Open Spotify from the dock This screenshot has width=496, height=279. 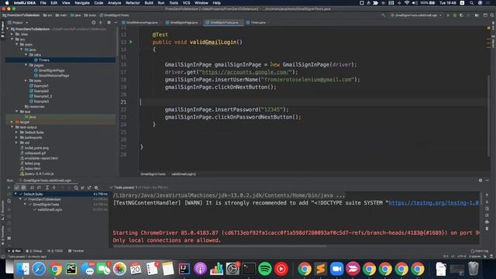(x=265, y=269)
